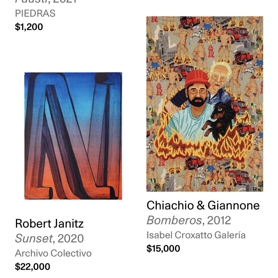278x278 pixels.
Task: Click the $22,000 price
Action: pos(33,267)
